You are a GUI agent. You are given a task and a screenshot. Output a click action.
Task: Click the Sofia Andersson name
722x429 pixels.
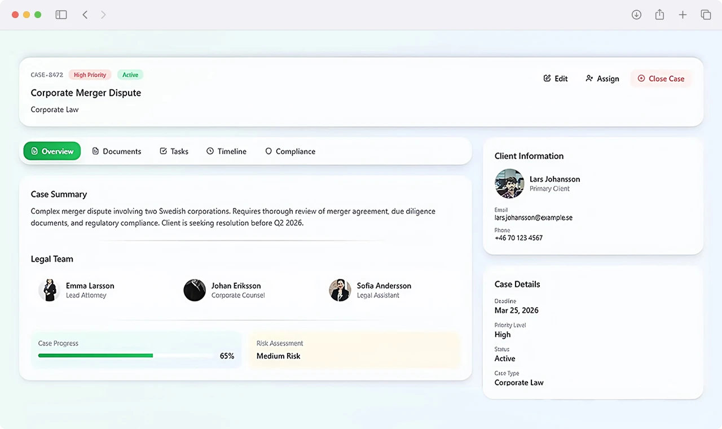coord(384,286)
